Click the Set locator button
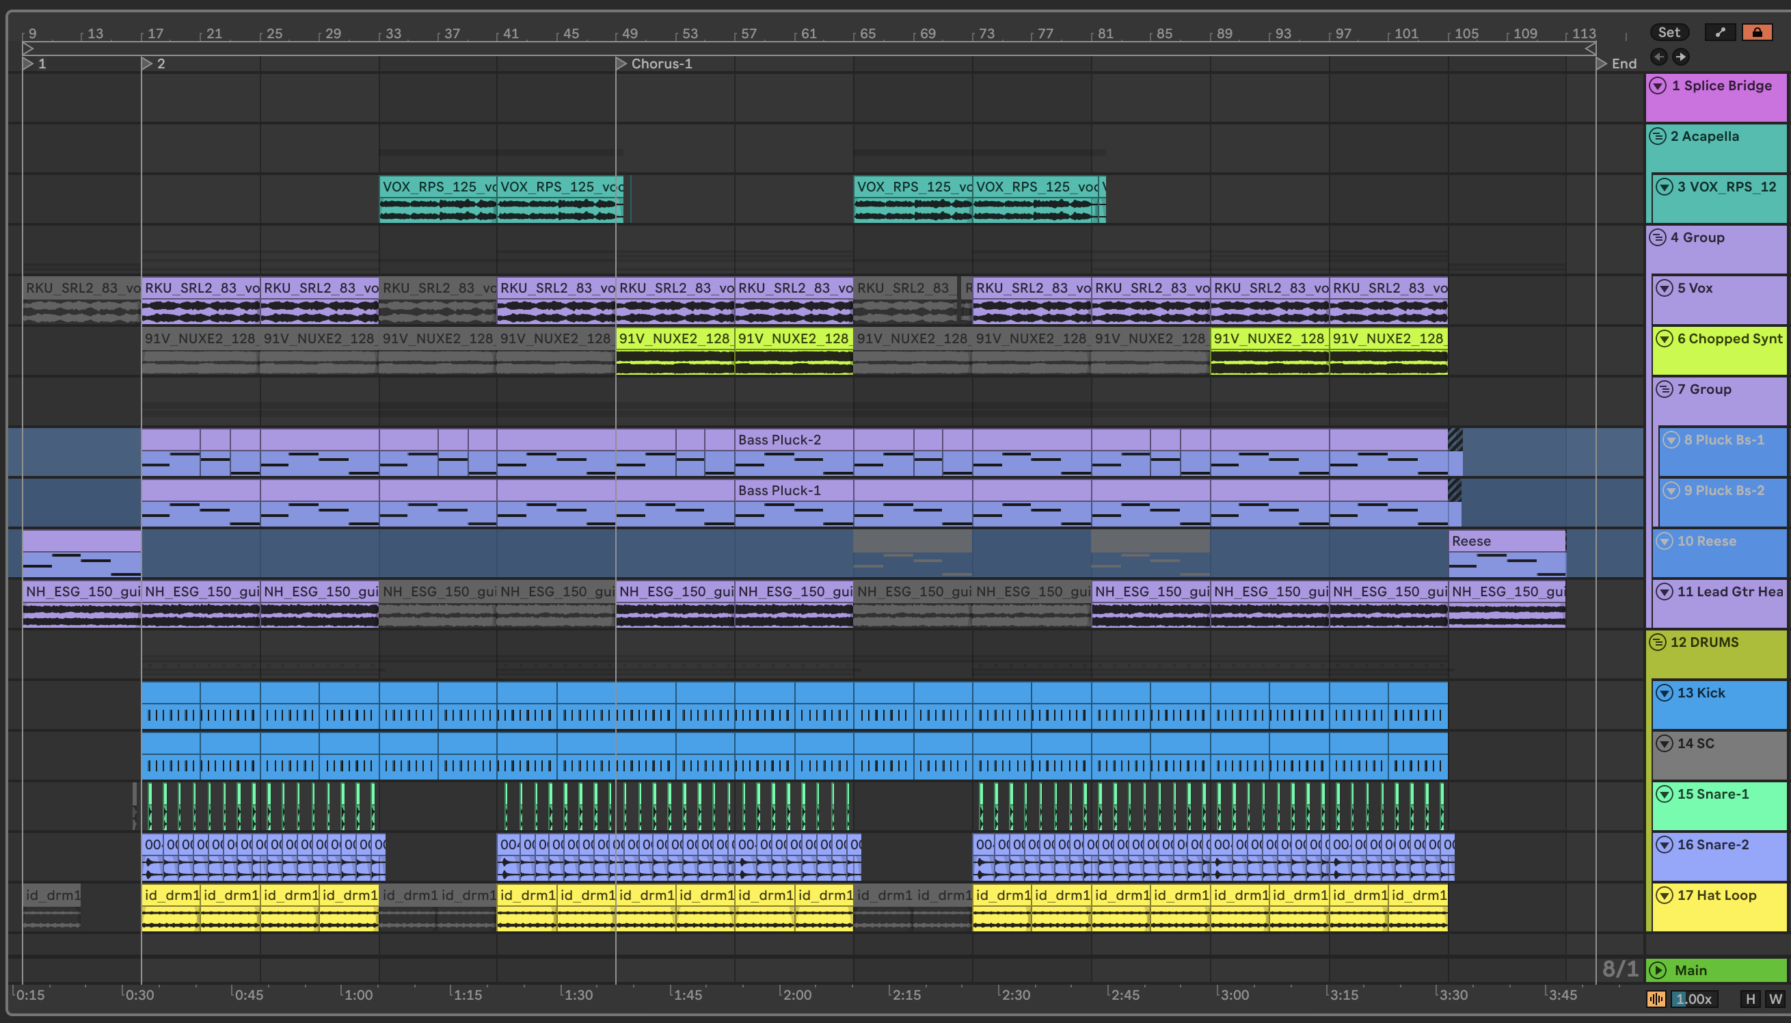1791x1023 pixels. tap(1669, 32)
